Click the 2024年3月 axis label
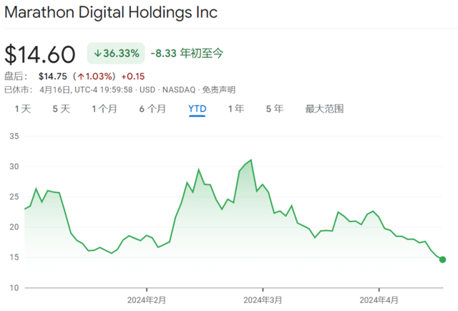Screen dimensions: 458x311 pos(263,299)
